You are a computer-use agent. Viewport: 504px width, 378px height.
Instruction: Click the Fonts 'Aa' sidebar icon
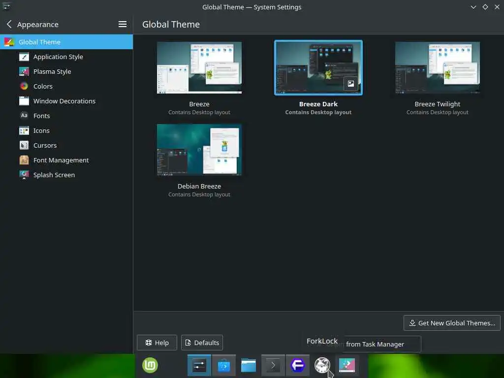click(24, 116)
